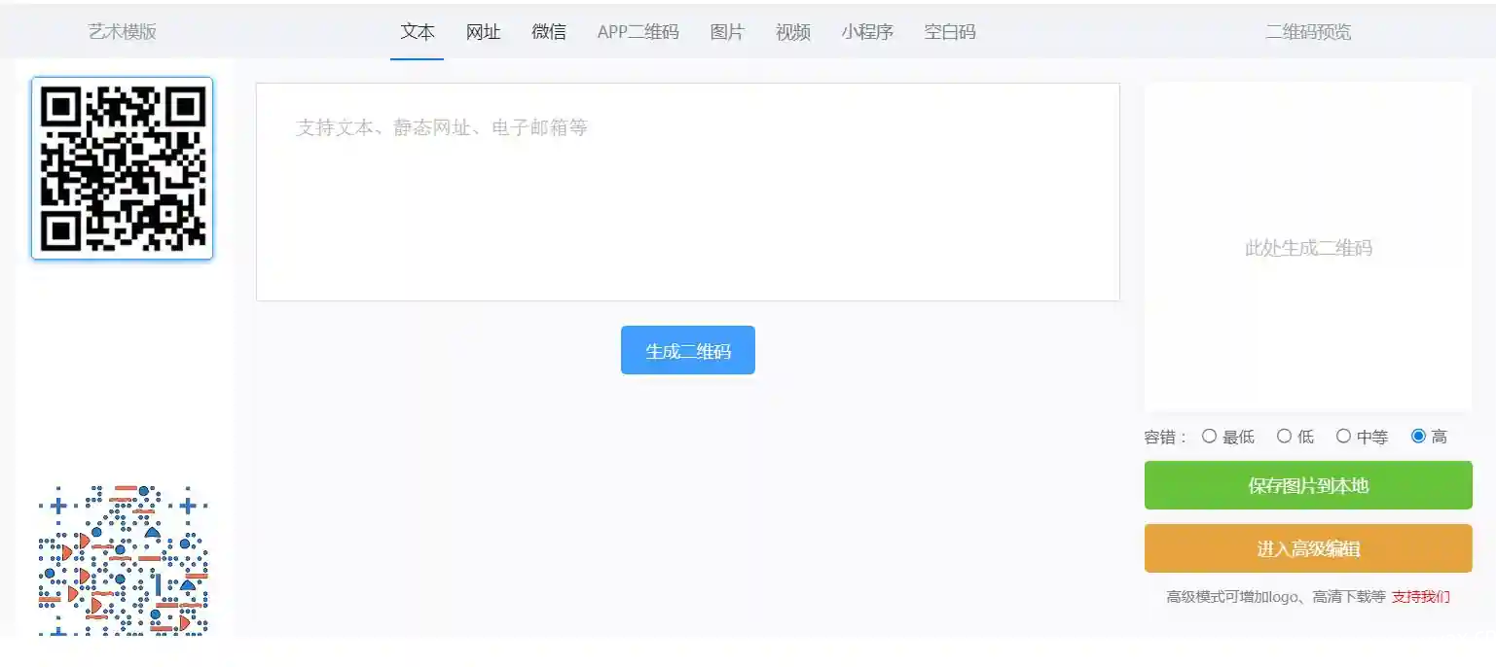The width and height of the screenshot is (1496, 667).
Task: Switch to the 微信 tab
Action: point(549,31)
